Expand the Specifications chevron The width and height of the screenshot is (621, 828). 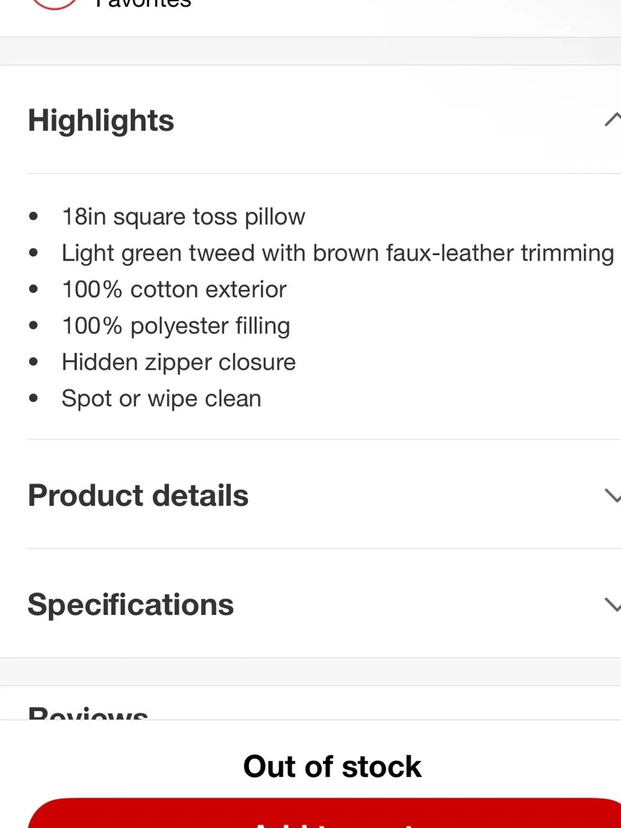613,604
